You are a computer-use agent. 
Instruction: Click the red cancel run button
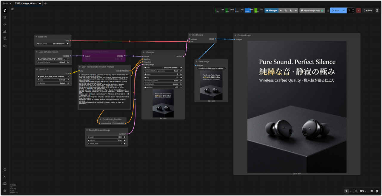click(358, 10)
